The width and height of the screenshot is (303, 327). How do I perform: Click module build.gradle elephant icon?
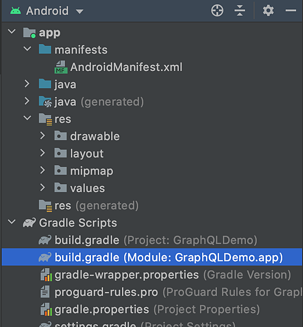[x=45, y=257]
